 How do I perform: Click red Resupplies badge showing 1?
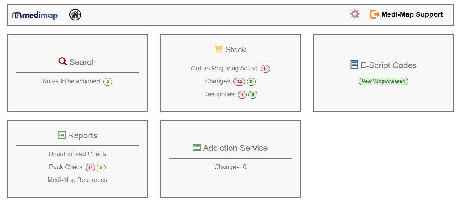242,95
